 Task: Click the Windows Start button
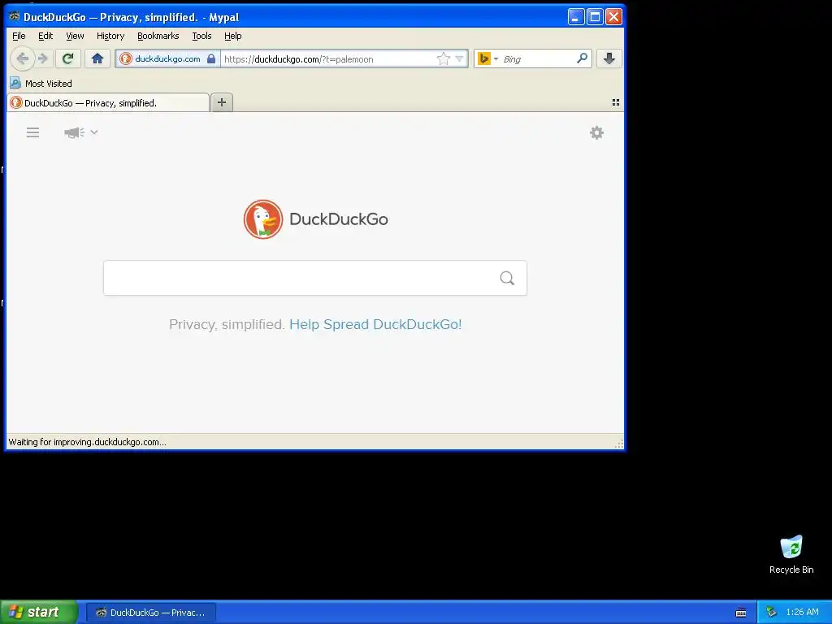point(39,612)
